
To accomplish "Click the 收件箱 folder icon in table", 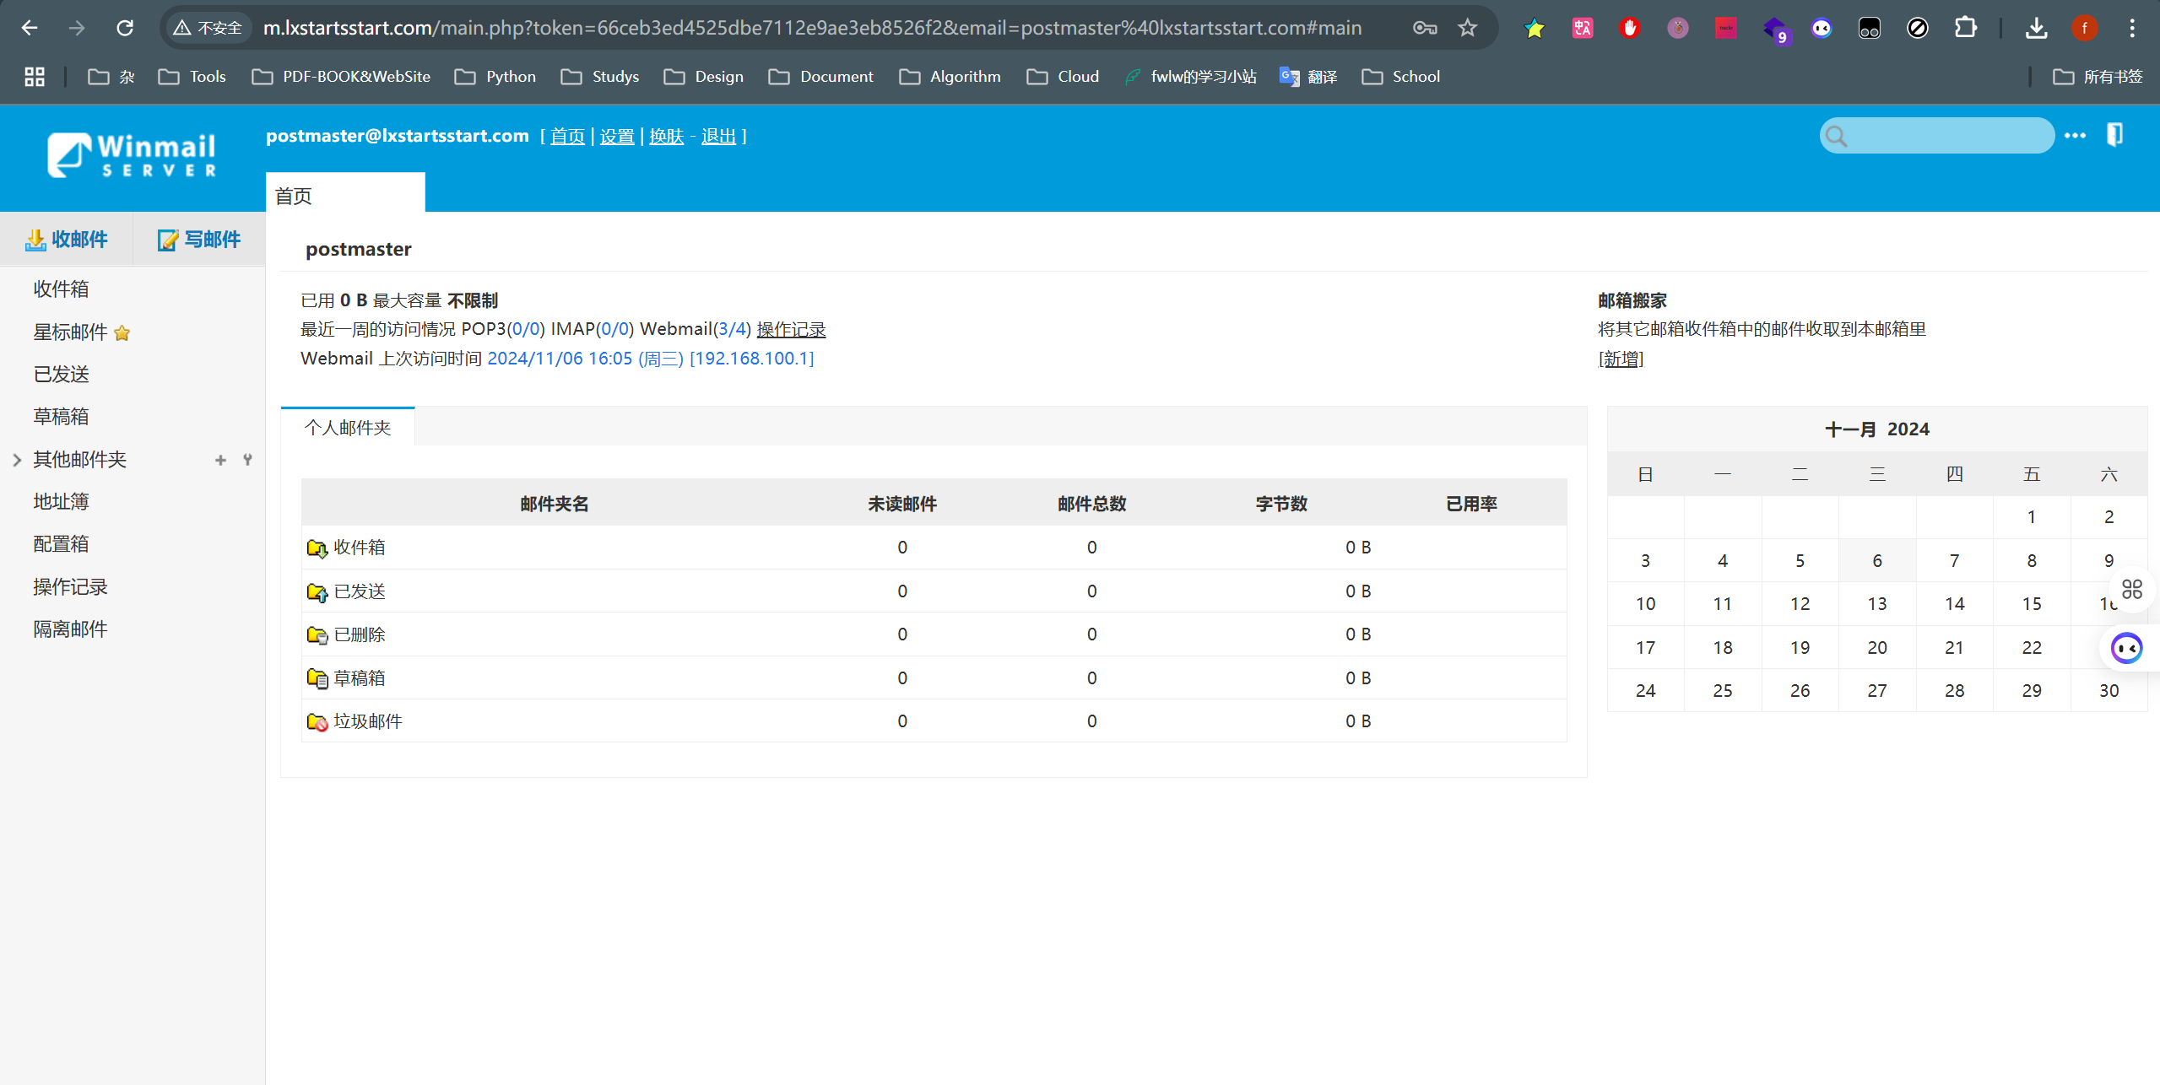I will pos(317,548).
